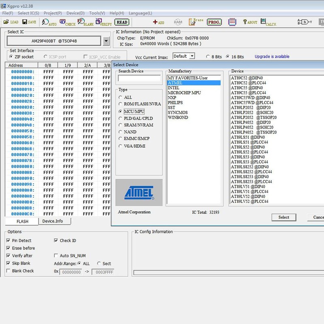Choose EMMC/EMCP device type
Screen dimensions: 324x324
tap(134, 139)
